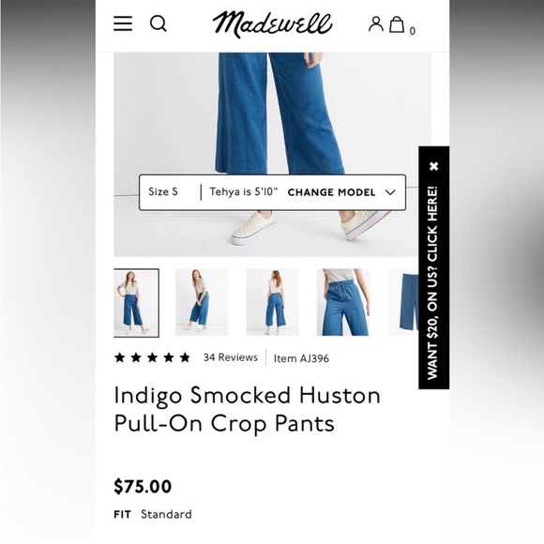Viewport: 544px width, 544px height.
Task: Open the account profile icon
Action: [x=376, y=24]
